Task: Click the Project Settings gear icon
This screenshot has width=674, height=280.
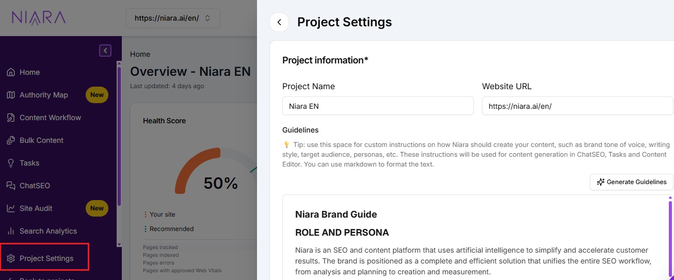Action: pos(11,258)
